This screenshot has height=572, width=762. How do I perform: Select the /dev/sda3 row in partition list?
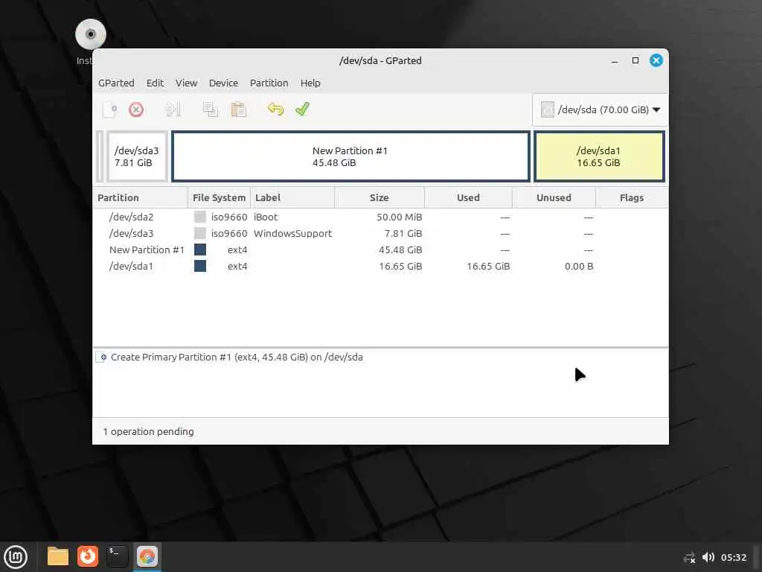point(380,233)
